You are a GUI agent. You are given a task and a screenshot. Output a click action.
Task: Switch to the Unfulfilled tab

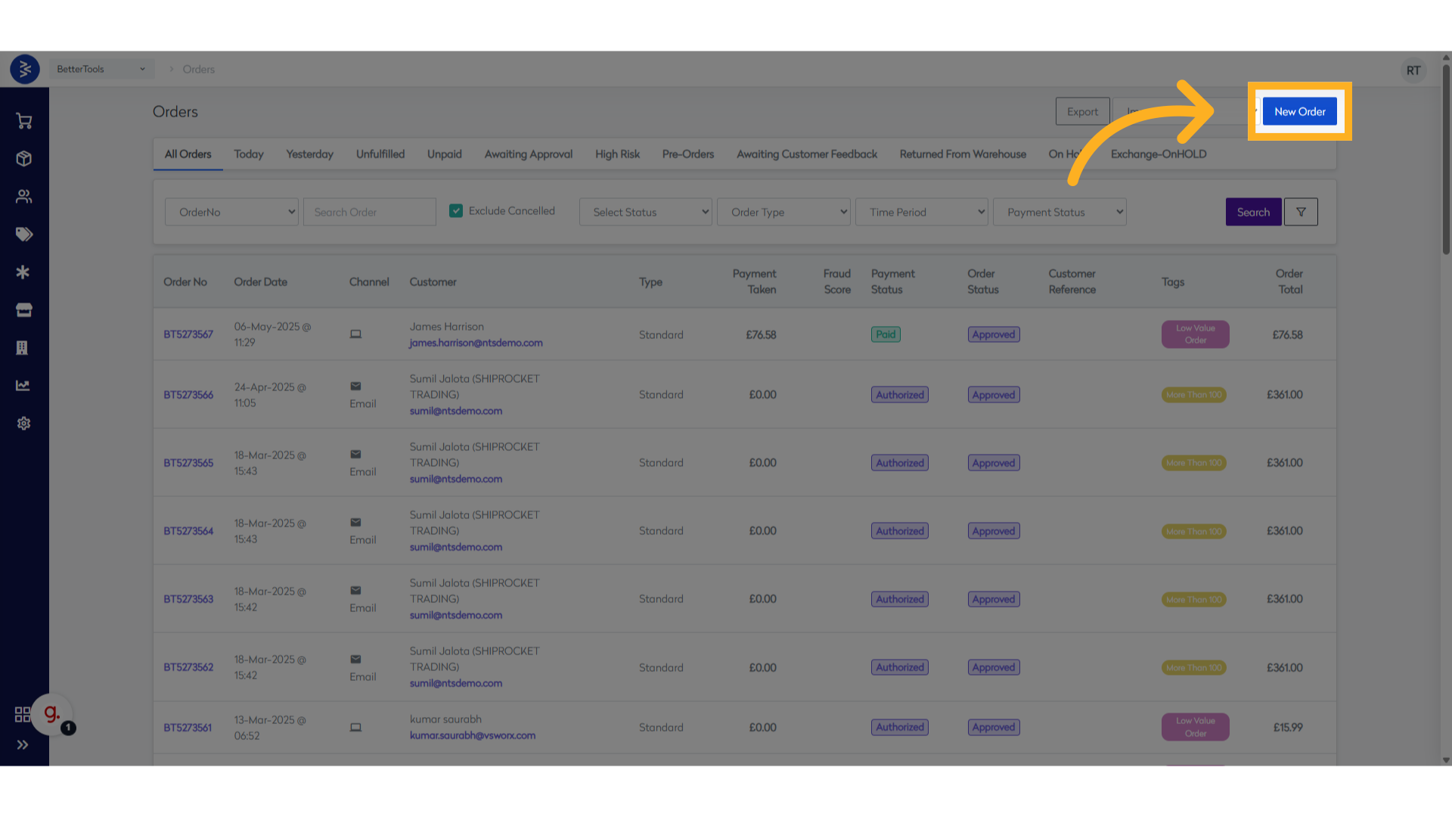[x=380, y=154]
